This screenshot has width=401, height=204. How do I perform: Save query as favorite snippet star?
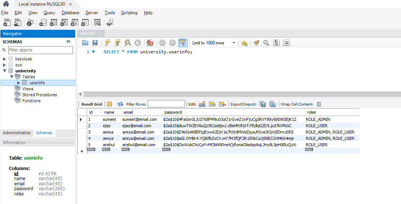pos(244,43)
